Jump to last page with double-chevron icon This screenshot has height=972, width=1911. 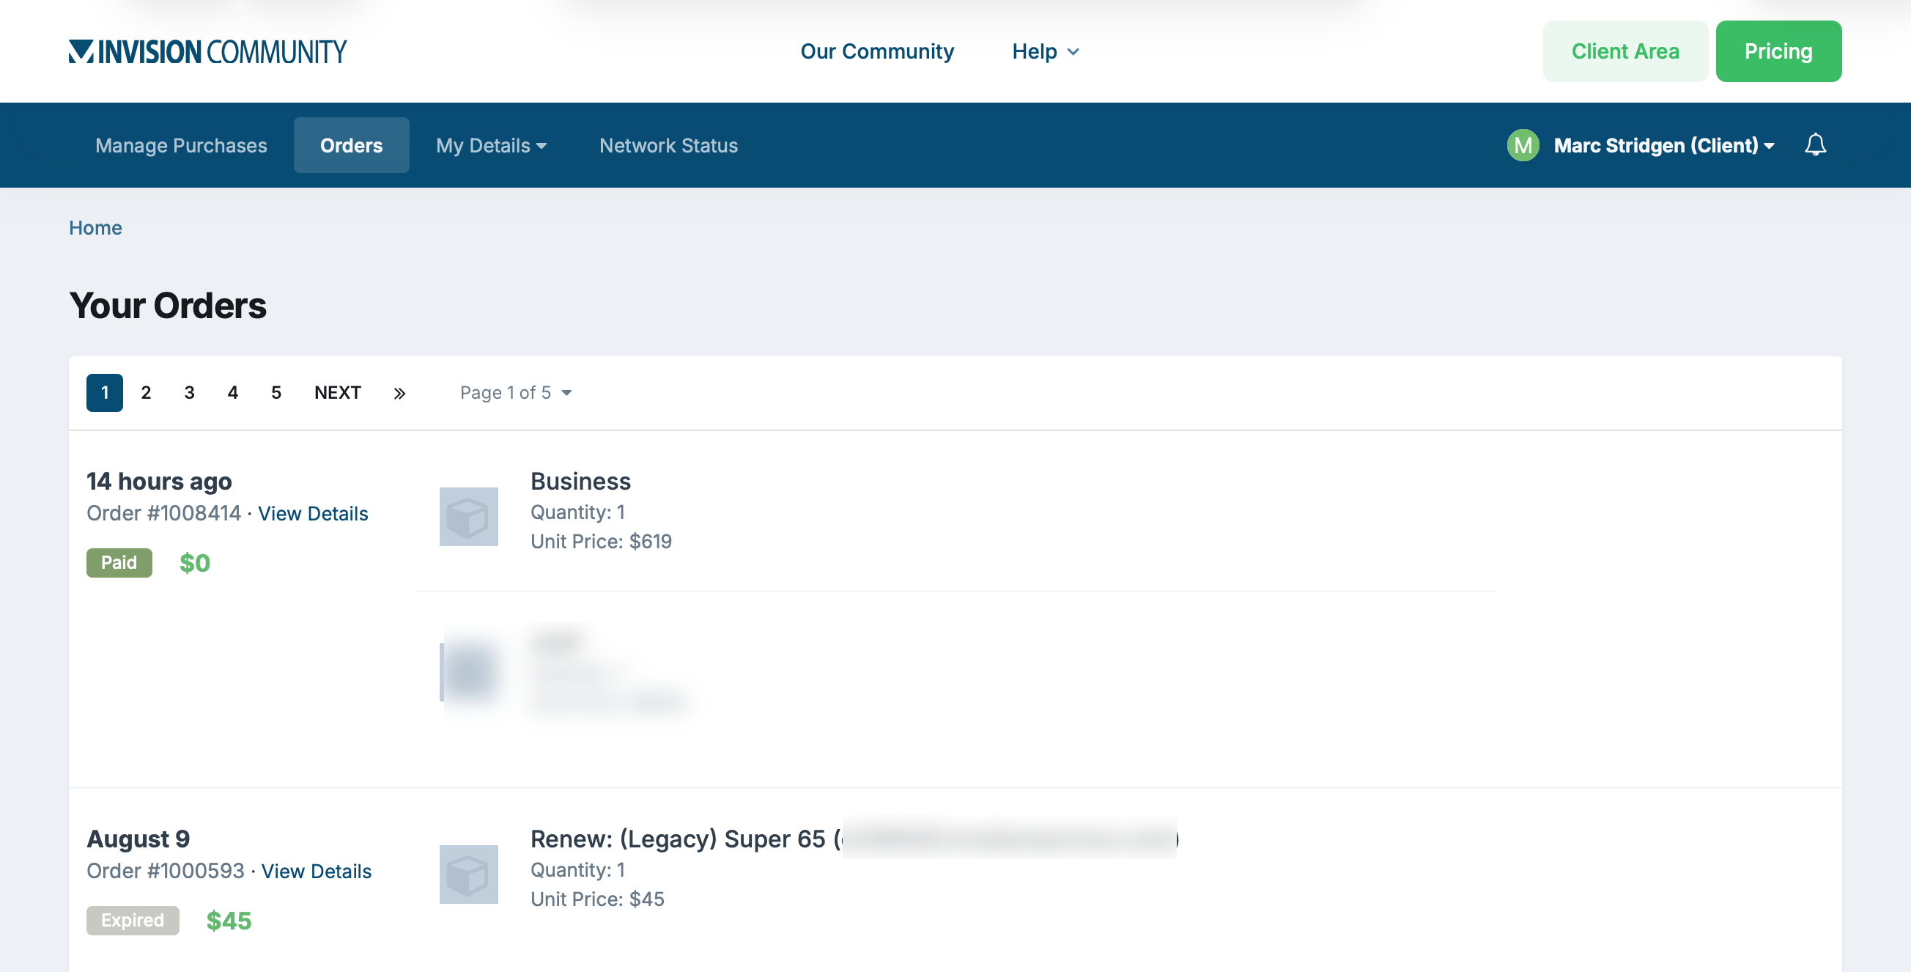399,393
